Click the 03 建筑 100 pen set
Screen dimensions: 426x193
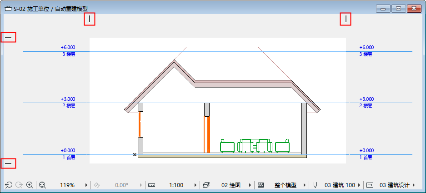[x=340, y=185]
